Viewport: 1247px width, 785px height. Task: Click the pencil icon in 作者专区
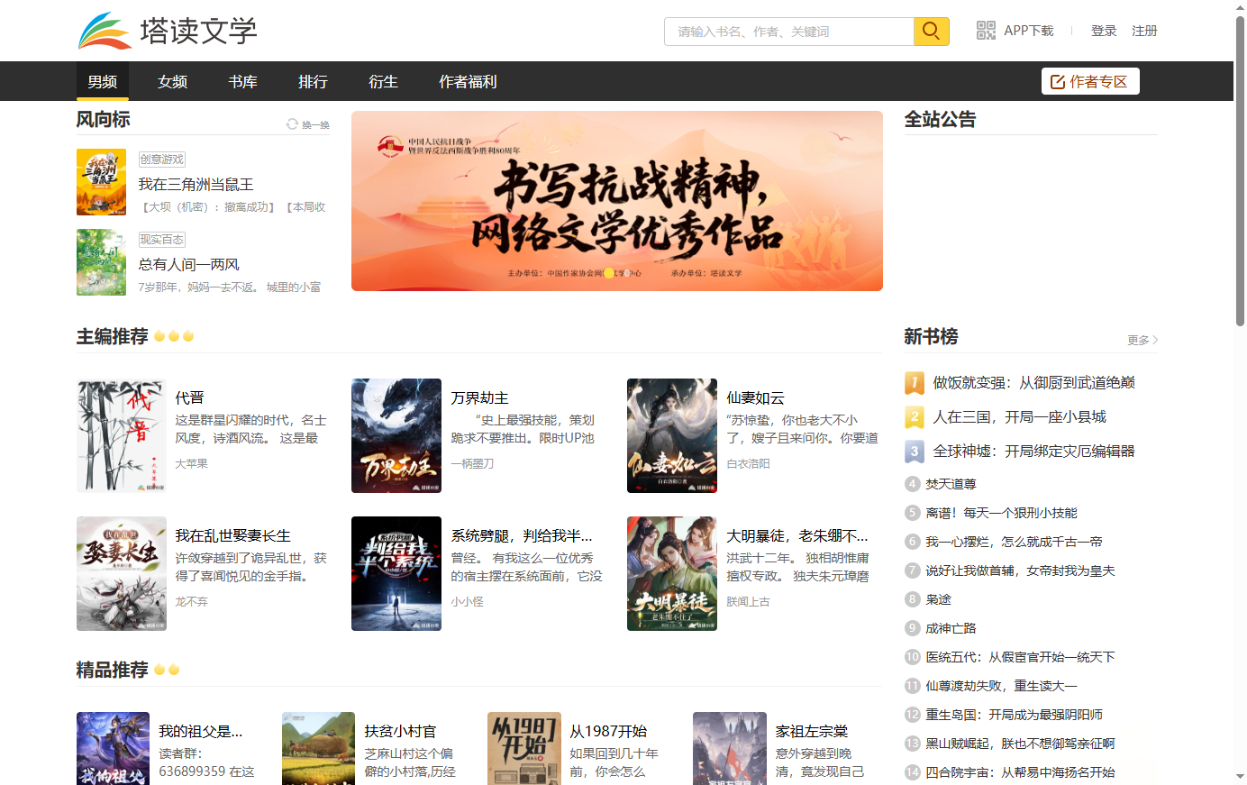(1058, 82)
